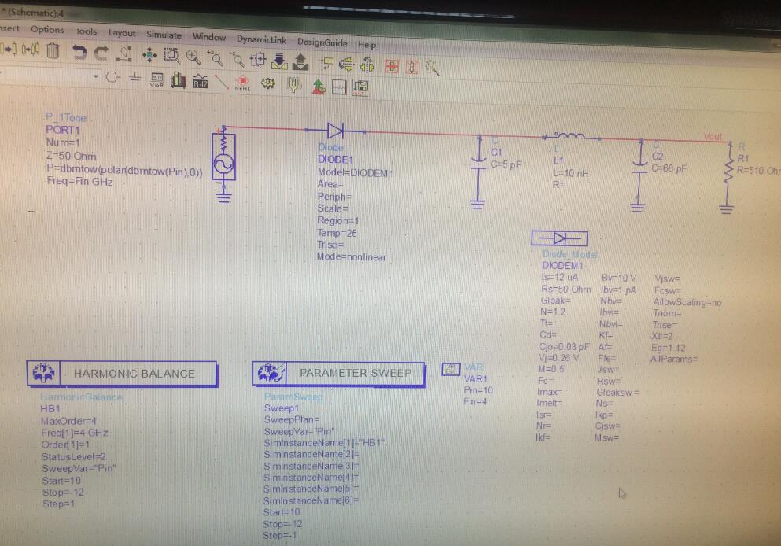
Task: Click the 'Vout' node label
Action: 713,136
